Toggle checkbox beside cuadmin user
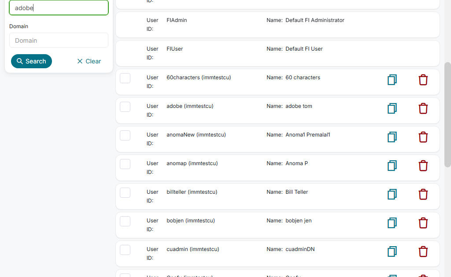451x277 pixels. click(x=125, y=250)
